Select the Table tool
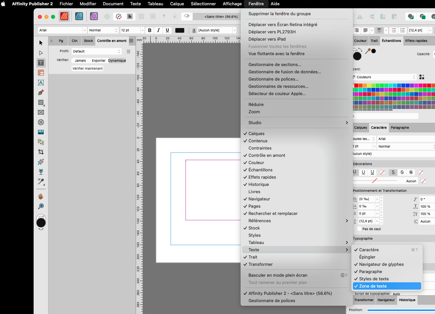The height and width of the screenshot is (314, 435). click(41, 73)
